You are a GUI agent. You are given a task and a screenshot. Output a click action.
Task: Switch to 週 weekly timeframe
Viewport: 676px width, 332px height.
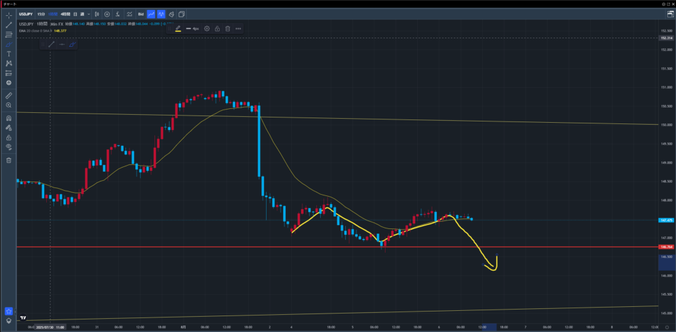click(82, 15)
